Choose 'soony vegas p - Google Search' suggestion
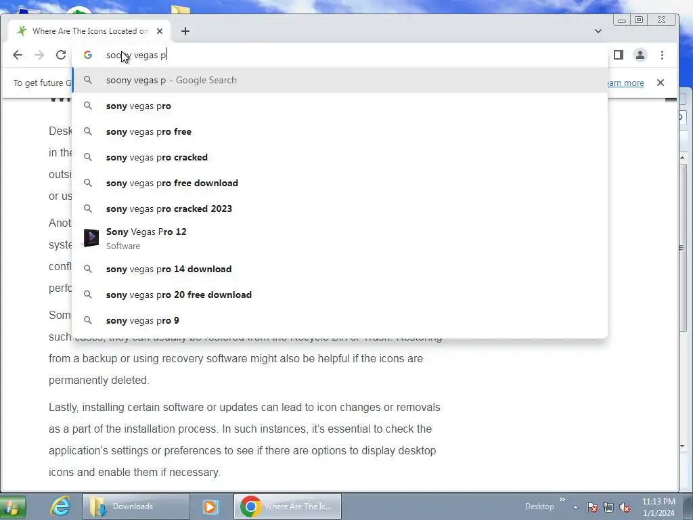Viewport: 693px width, 520px height. 340,80
